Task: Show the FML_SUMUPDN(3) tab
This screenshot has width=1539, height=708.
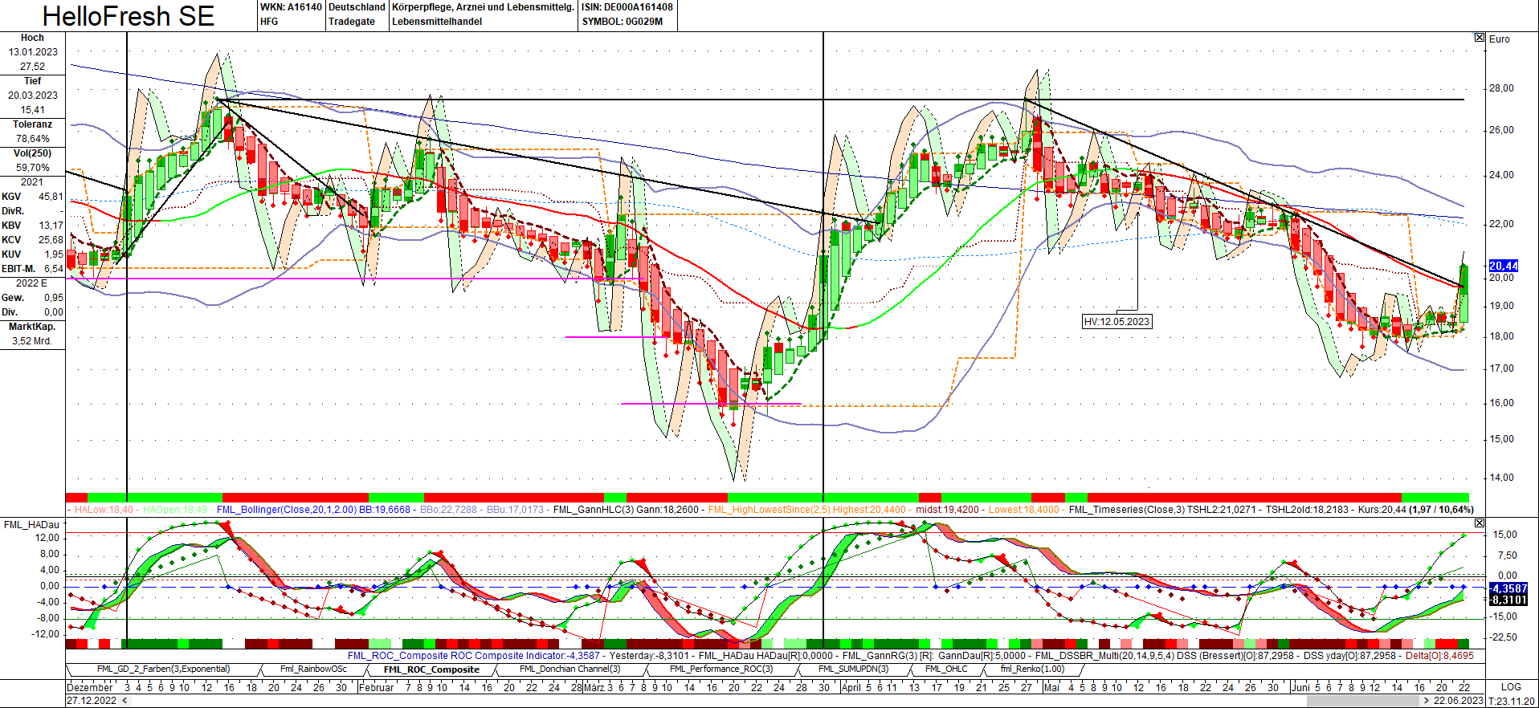Action: [x=853, y=669]
